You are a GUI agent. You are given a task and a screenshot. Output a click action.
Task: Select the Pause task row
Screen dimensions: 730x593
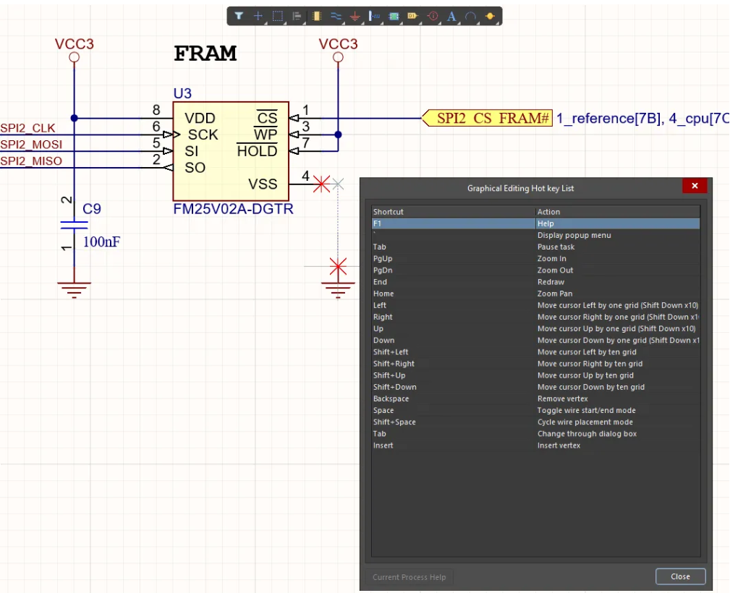coord(535,247)
